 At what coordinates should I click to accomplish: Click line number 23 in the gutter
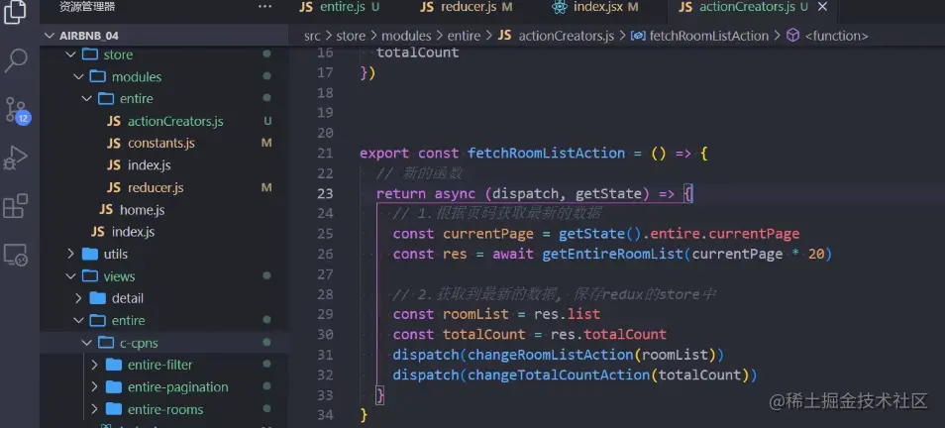pyautogui.click(x=324, y=193)
